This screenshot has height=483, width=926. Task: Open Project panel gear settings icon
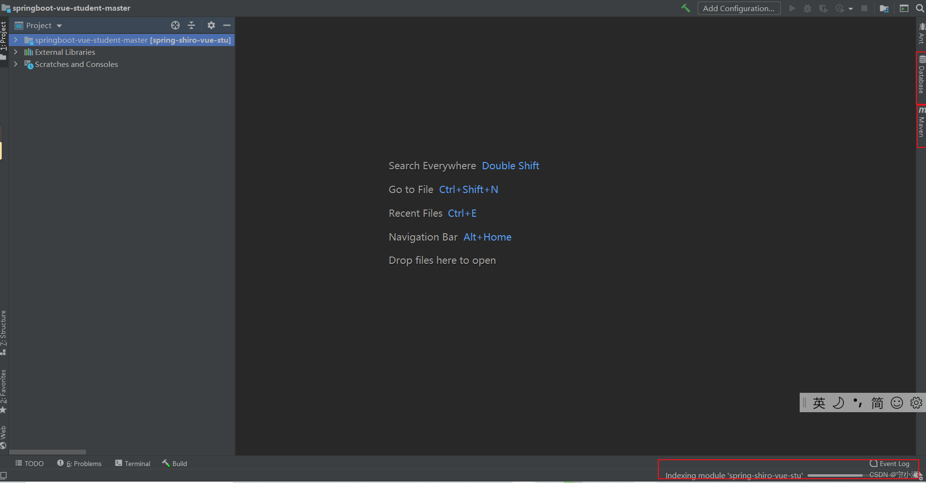tap(211, 25)
